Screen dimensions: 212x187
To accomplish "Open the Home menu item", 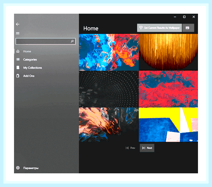I will 27,51.
